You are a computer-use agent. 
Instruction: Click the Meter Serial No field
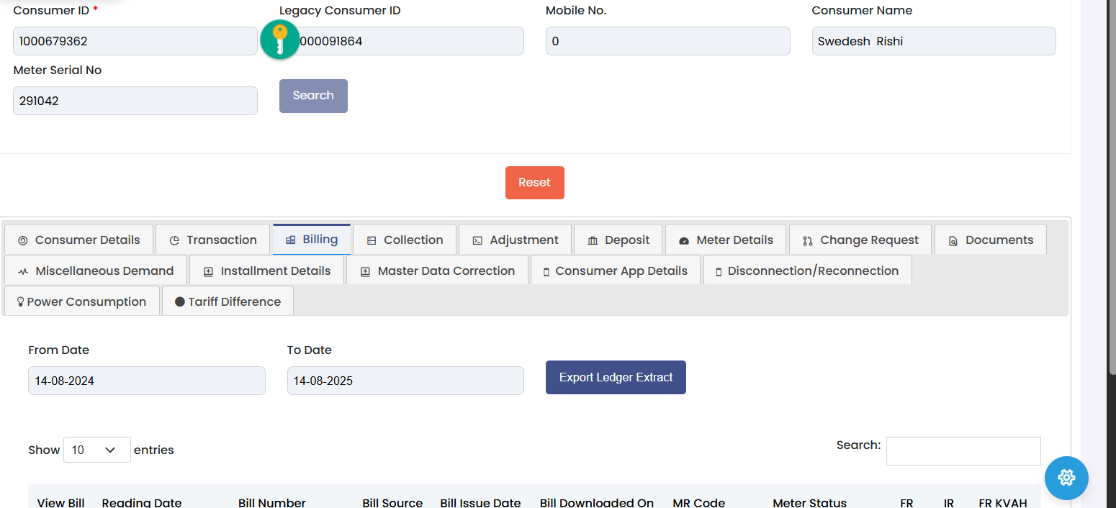coord(135,101)
